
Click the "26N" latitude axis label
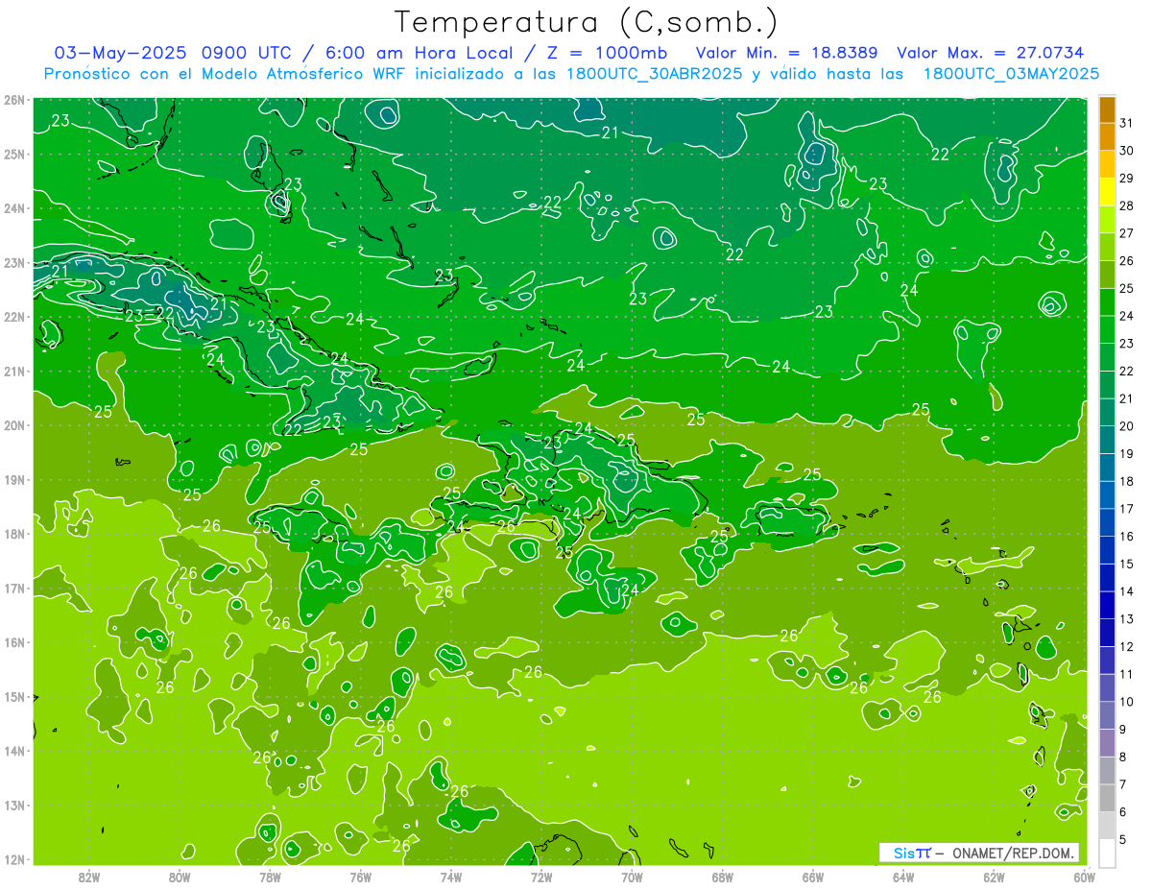click(14, 100)
